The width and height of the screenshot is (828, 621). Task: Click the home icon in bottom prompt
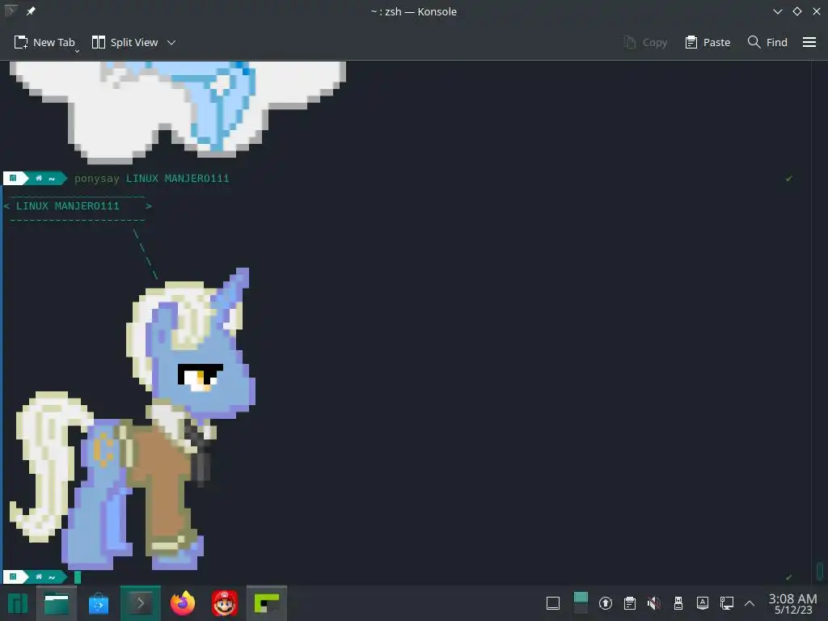(x=39, y=577)
